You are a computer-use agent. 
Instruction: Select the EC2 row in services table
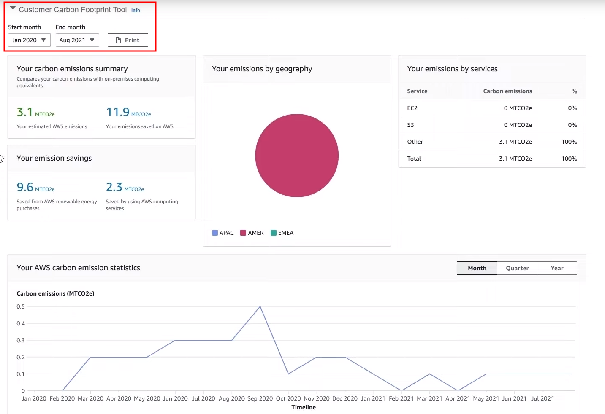(492, 108)
